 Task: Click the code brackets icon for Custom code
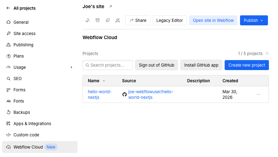pyautogui.click(x=8, y=135)
